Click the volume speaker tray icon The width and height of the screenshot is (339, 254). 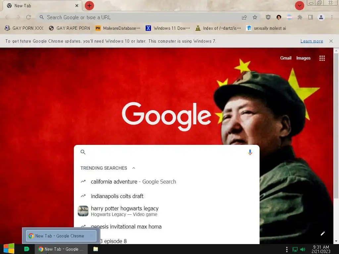pyautogui.click(x=303, y=249)
